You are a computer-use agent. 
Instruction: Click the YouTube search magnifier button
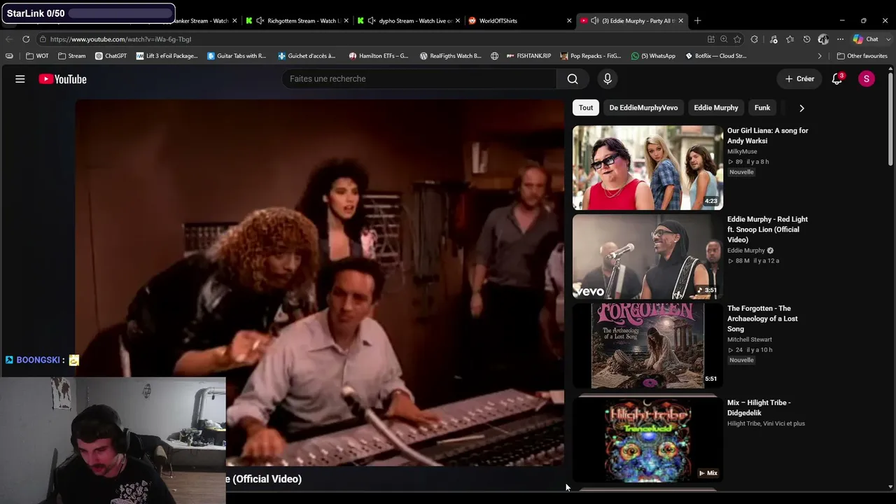click(x=573, y=79)
